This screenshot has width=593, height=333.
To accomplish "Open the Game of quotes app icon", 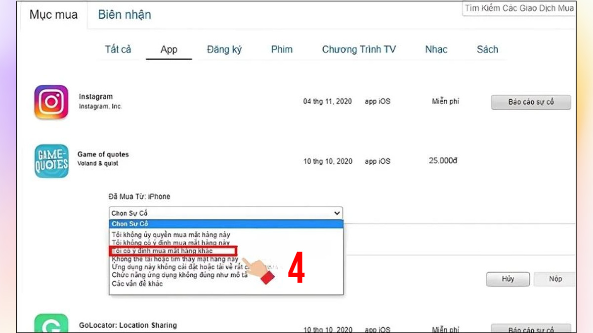I will click(51, 161).
